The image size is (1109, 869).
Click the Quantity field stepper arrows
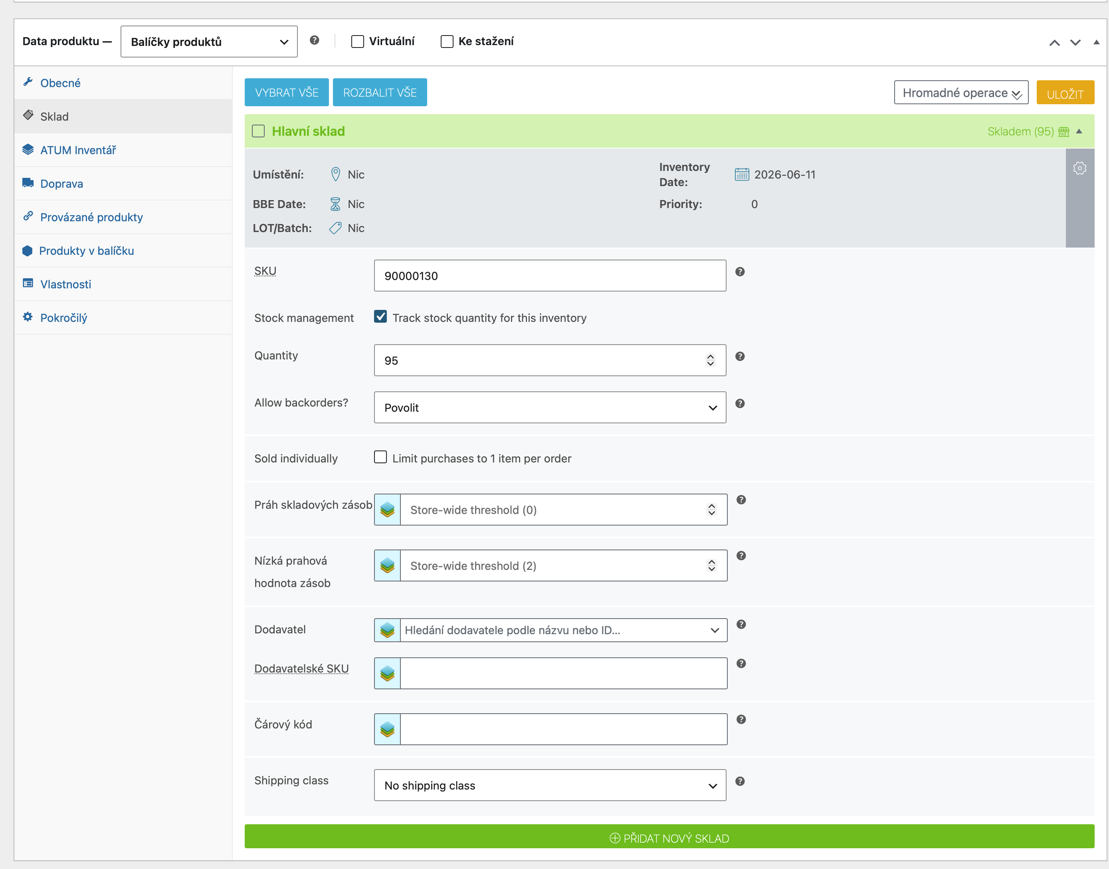pyautogui.click(x=710, y=360)
